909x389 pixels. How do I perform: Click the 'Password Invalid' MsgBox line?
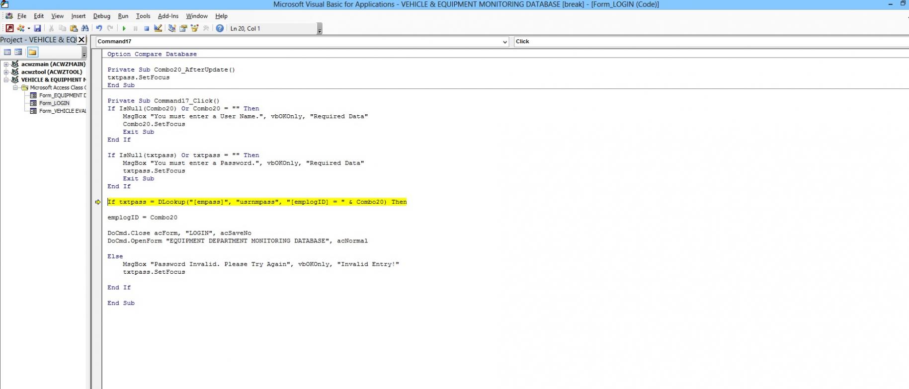coord(261,264)
